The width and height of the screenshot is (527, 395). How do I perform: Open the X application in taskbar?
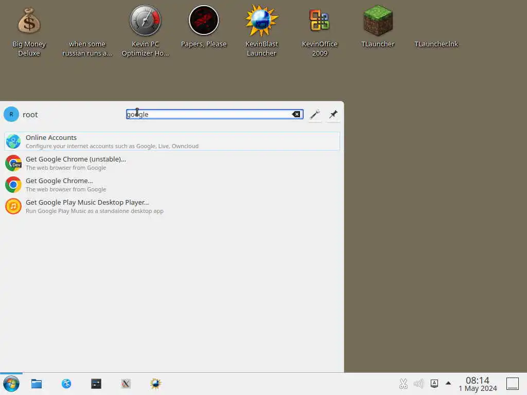126,384
